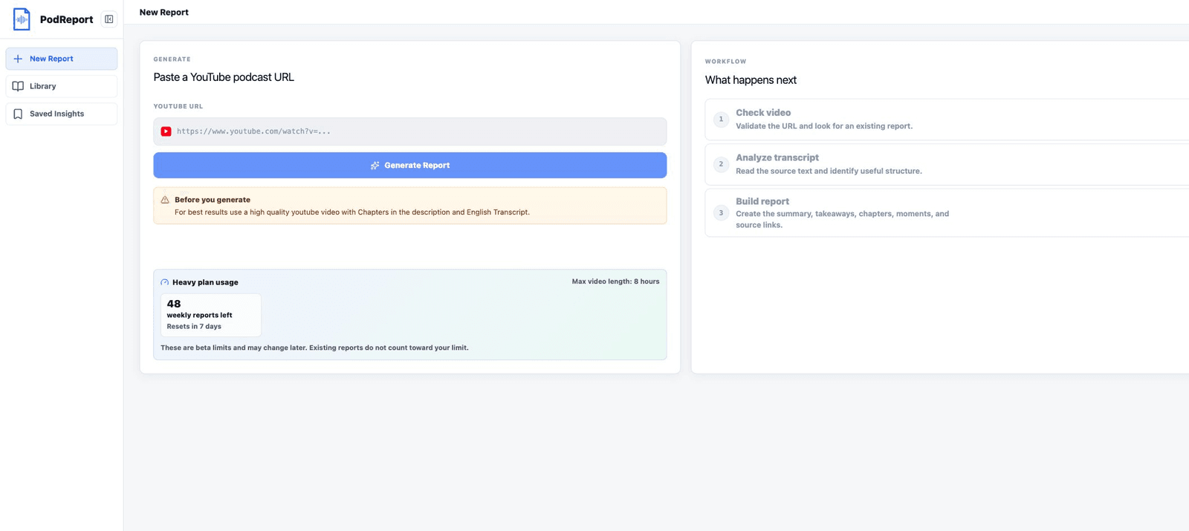Click the step 1 number circle
The image size is (1189, 531).
click(721, 119)
